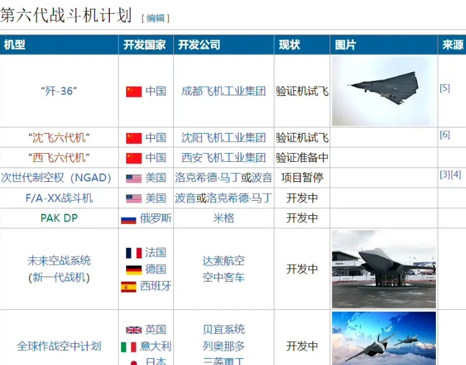Click the China flag in the 西飞六代机 row

click(134, 159)
